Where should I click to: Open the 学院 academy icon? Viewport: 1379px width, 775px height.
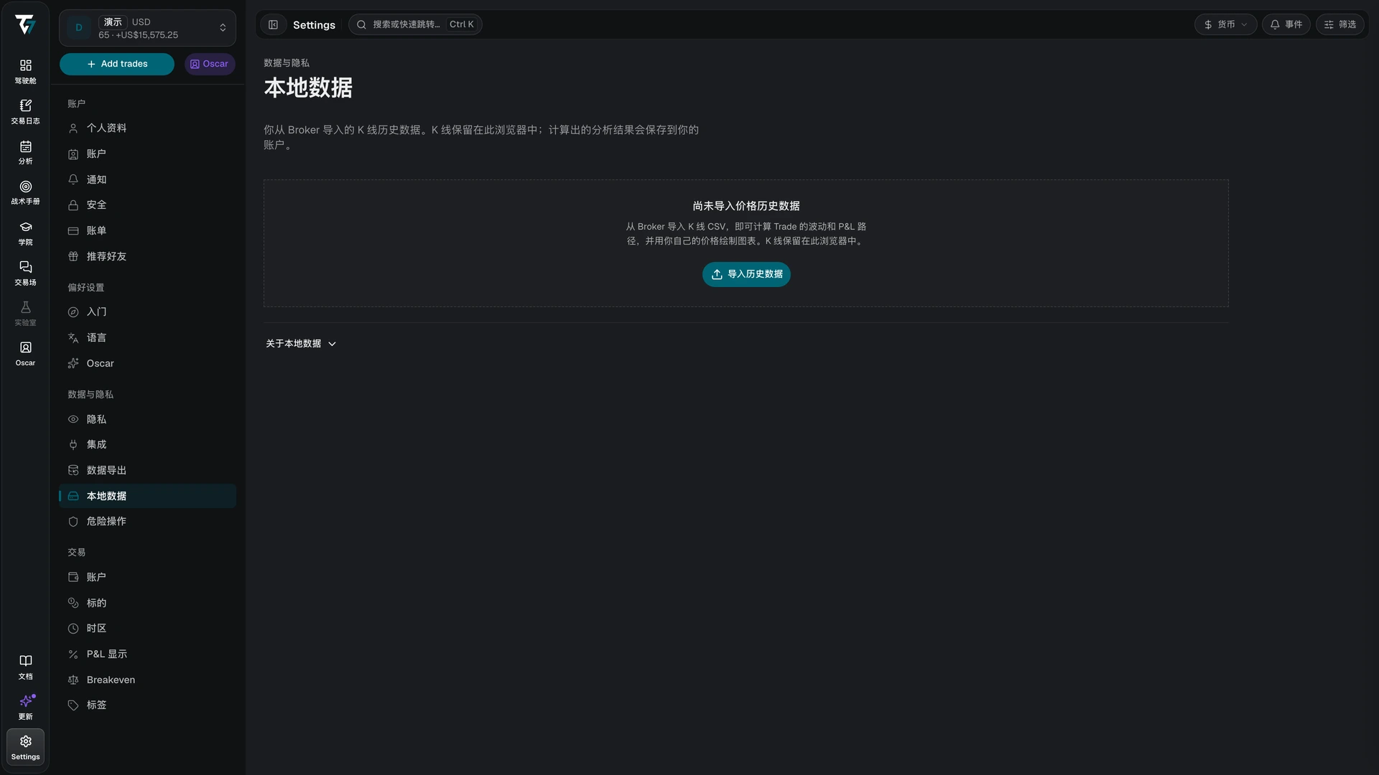tap(25, 232)
